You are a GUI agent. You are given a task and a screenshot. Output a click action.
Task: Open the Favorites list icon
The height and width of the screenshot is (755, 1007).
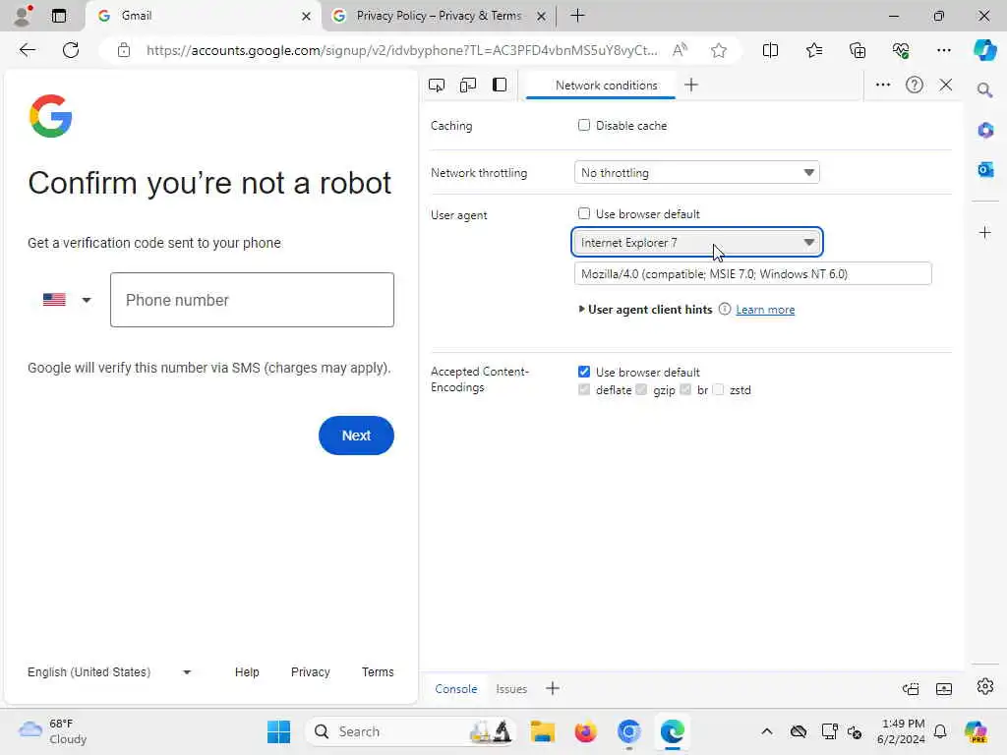coord(813,50)
